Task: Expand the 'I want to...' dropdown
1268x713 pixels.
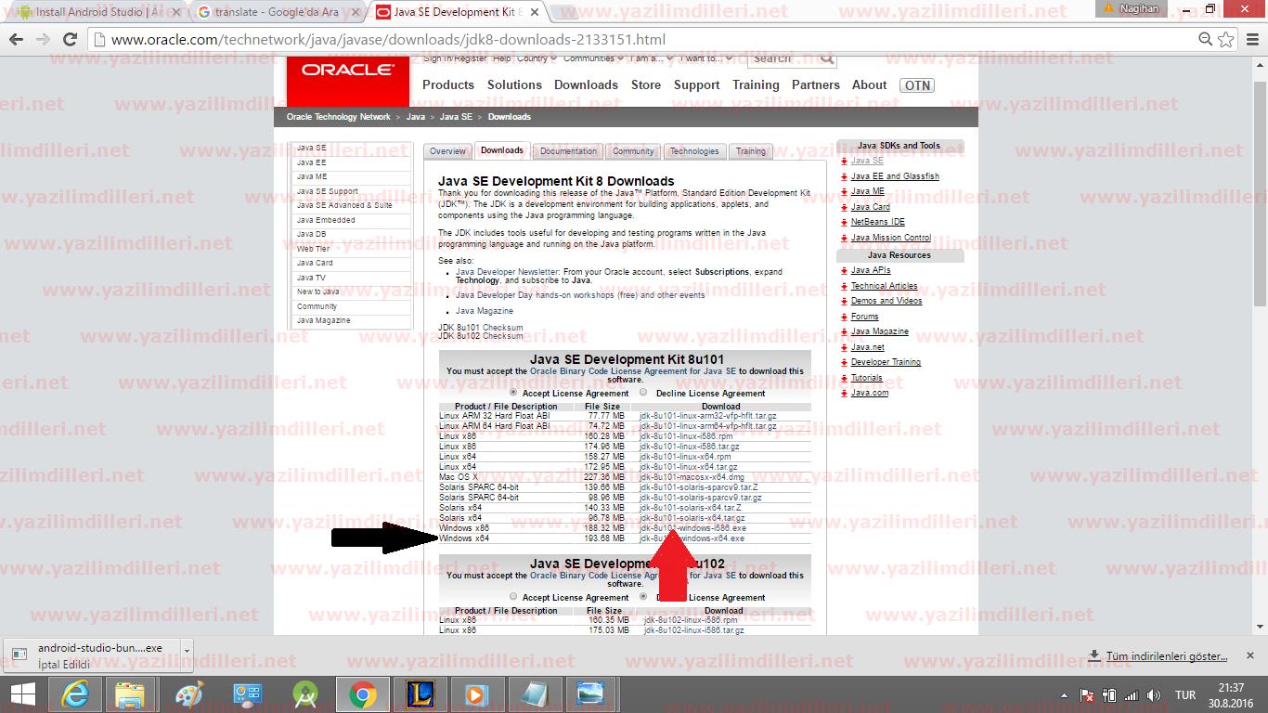Action: 705,58
